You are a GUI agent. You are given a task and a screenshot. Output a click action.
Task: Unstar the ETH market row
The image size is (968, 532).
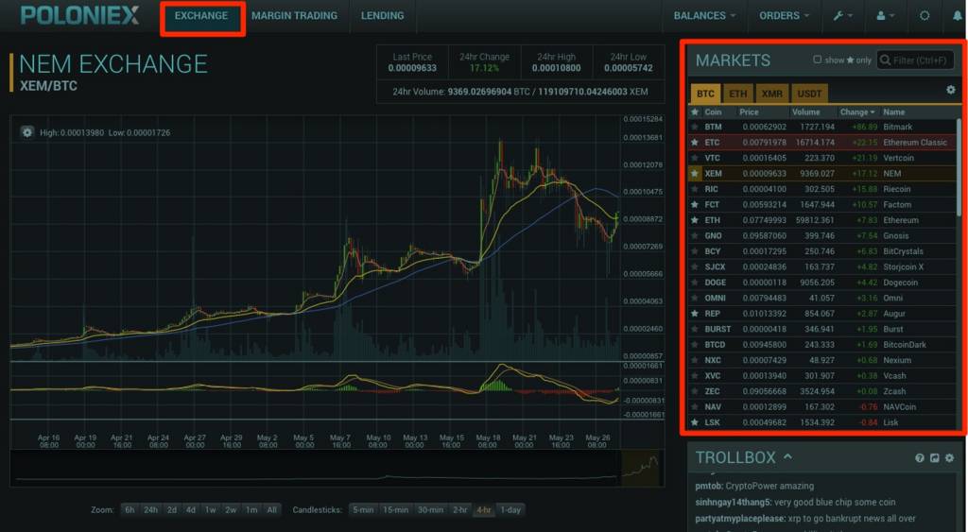point(695,220)
